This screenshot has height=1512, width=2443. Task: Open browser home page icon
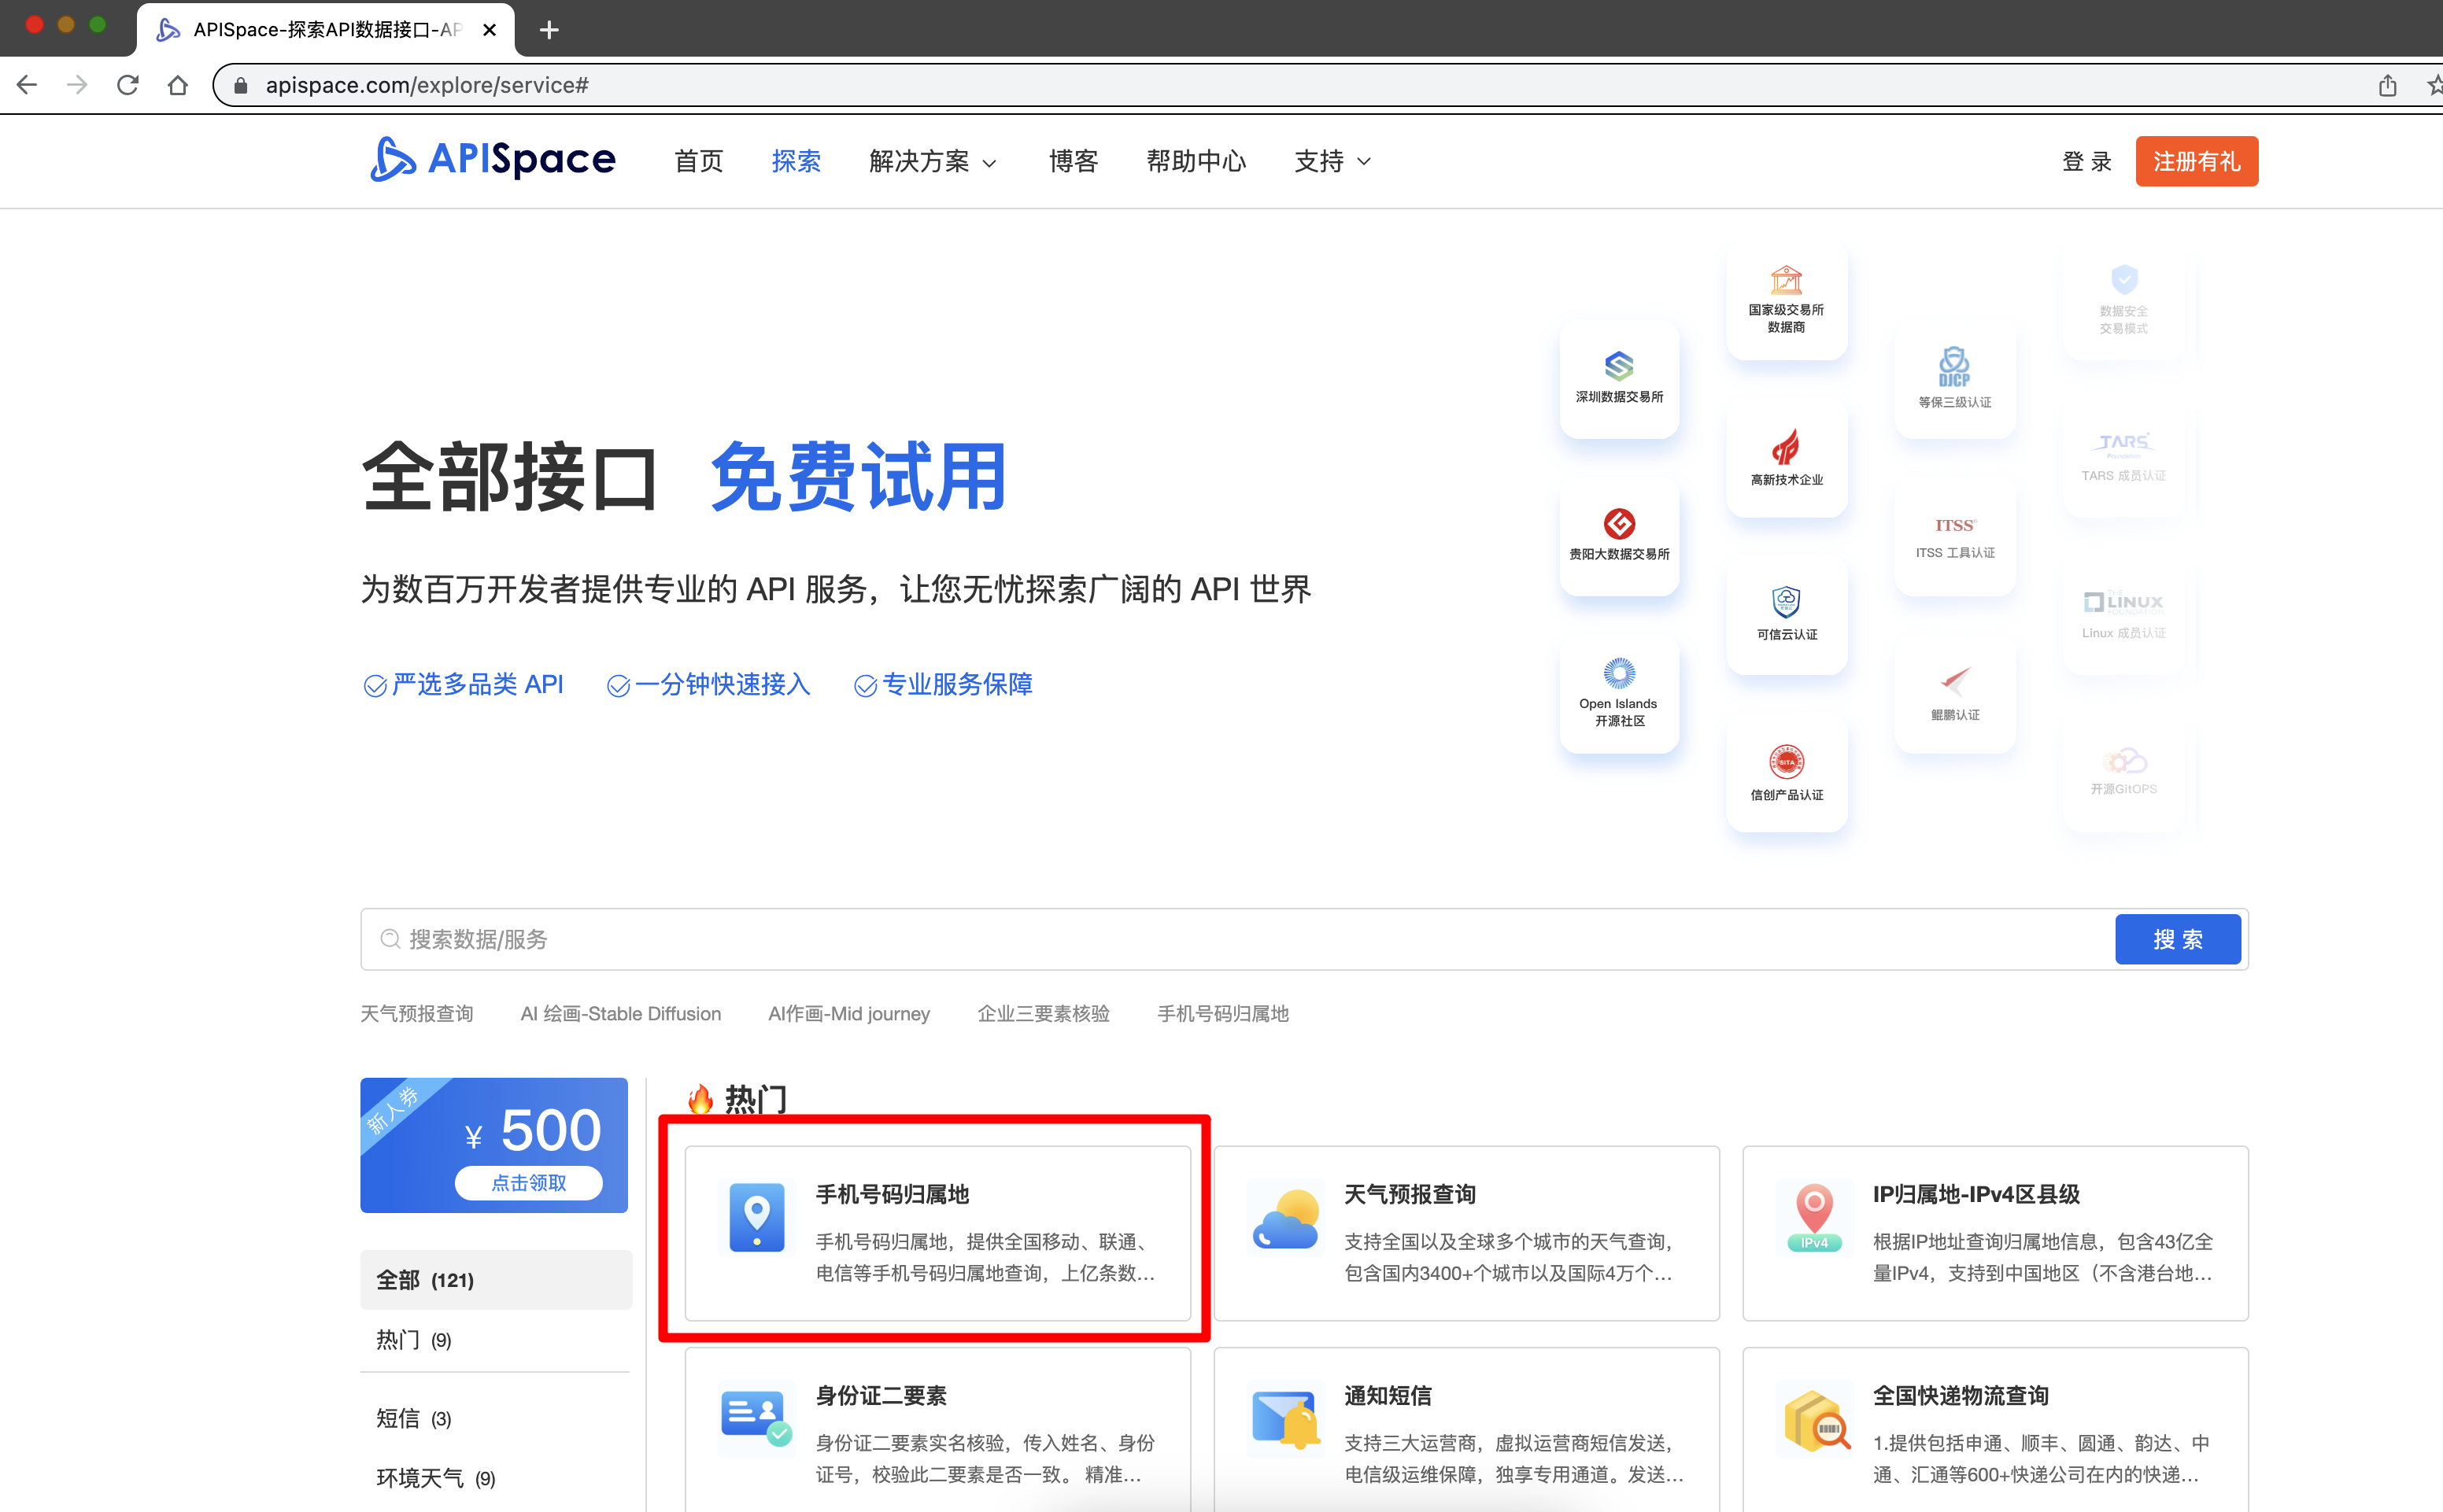click(x=177, y=85)
